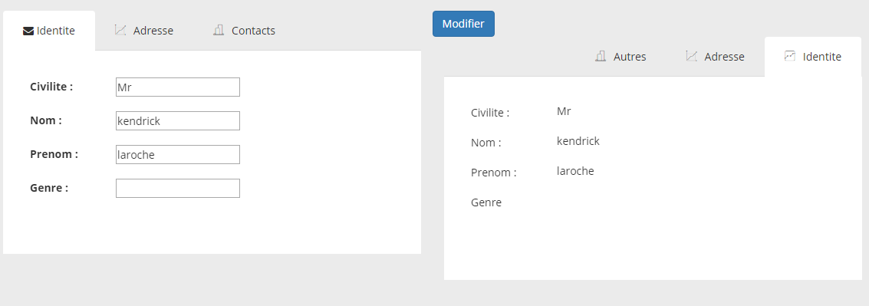Click the blue Modifier button

(463, 24)
